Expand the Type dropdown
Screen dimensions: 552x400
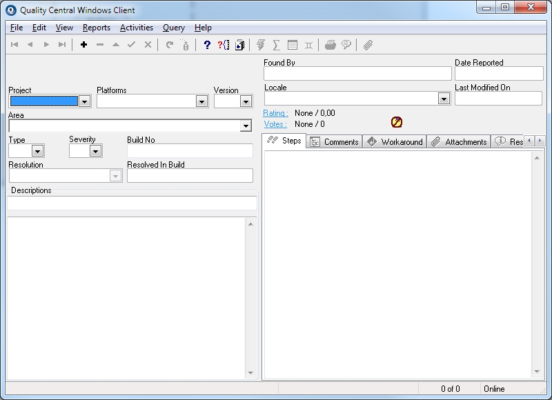point(37,151)
